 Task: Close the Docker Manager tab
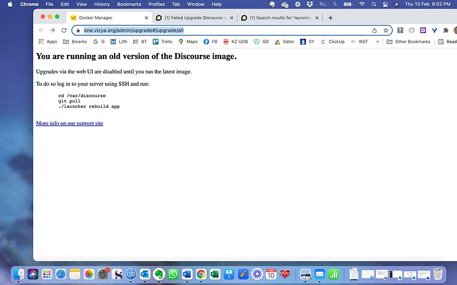point(146,18)
